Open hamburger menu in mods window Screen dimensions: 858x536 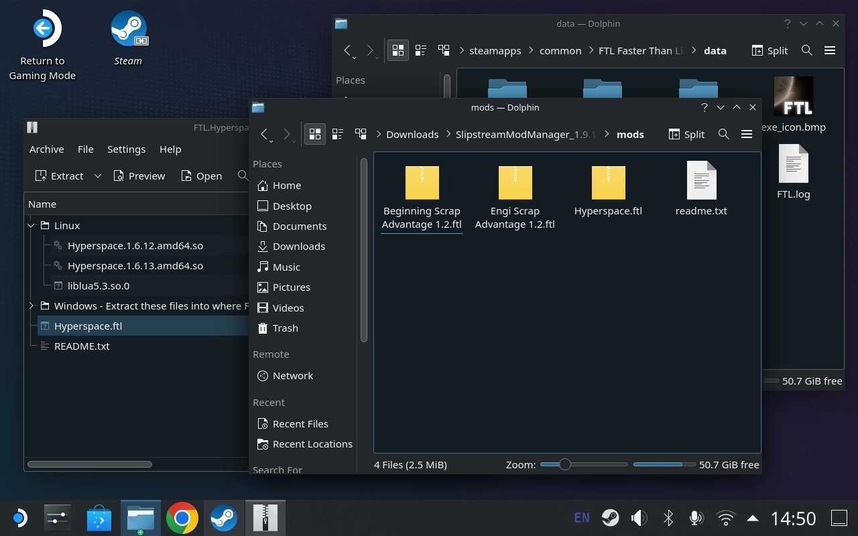click(x=747, y=134)
